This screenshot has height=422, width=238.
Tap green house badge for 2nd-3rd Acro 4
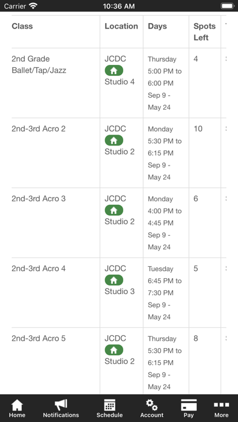coord(114,281)
